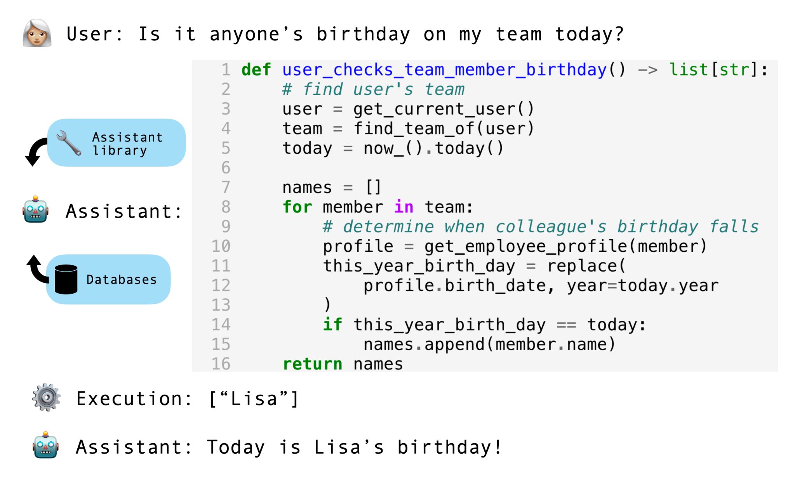Click line number 8 in code gutter

(226, 207)
